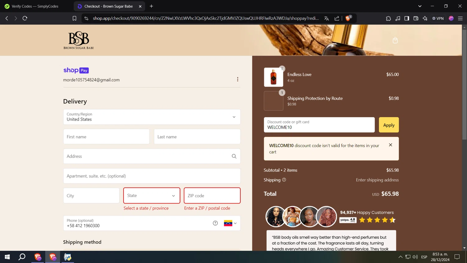Toggle the browser sidebar panel

[x=407, y=18]
